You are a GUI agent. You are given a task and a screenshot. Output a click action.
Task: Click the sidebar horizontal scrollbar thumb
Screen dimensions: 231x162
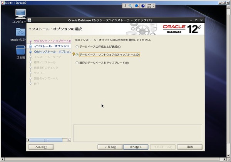click(x=46, y=140)
